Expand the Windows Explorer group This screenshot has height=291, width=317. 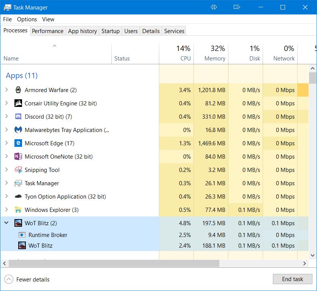click(6, 210)
